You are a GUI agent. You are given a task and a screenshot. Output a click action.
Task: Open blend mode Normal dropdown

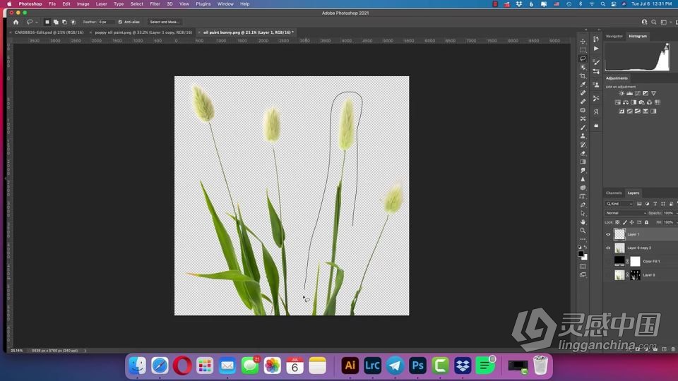pos(626,213)
